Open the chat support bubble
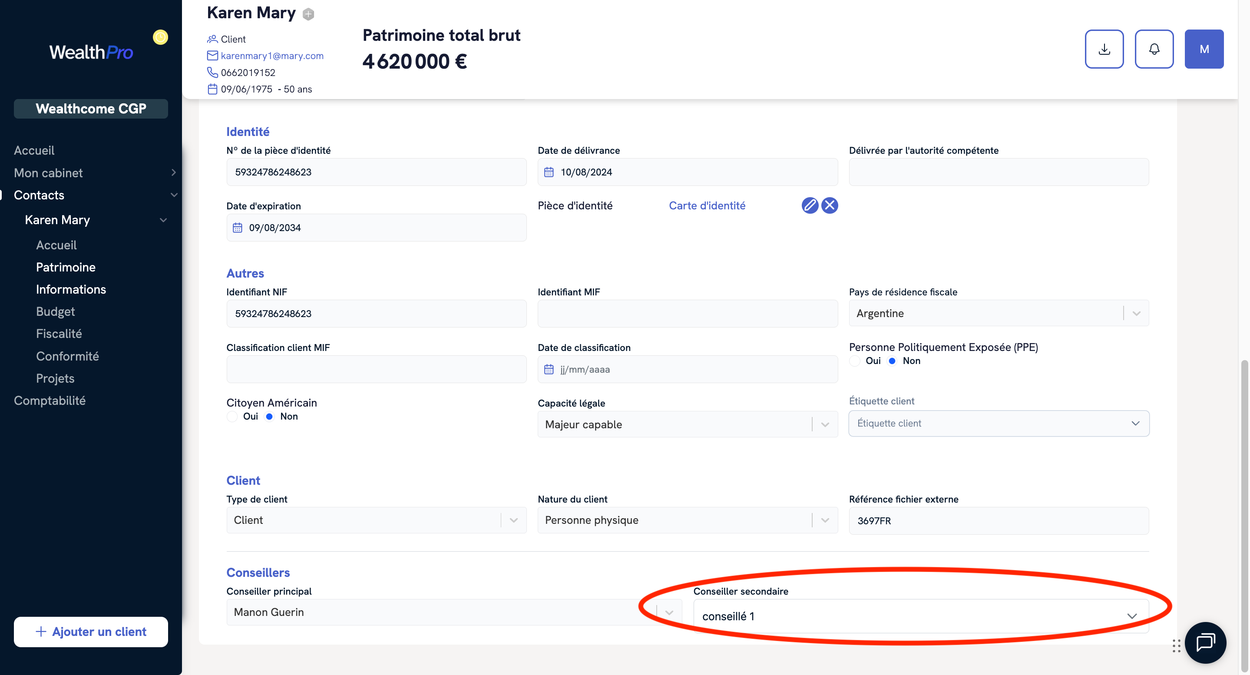 [1205, 642]
